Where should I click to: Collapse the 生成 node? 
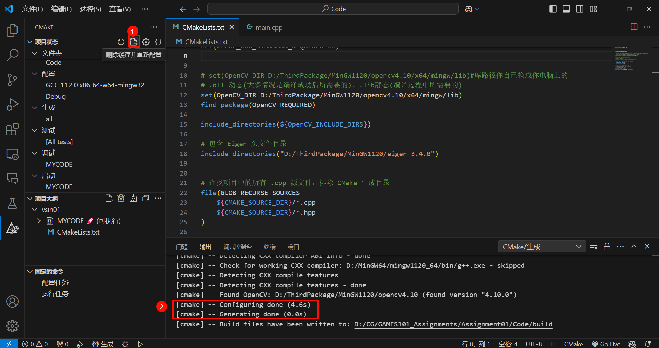pos(35,108)
